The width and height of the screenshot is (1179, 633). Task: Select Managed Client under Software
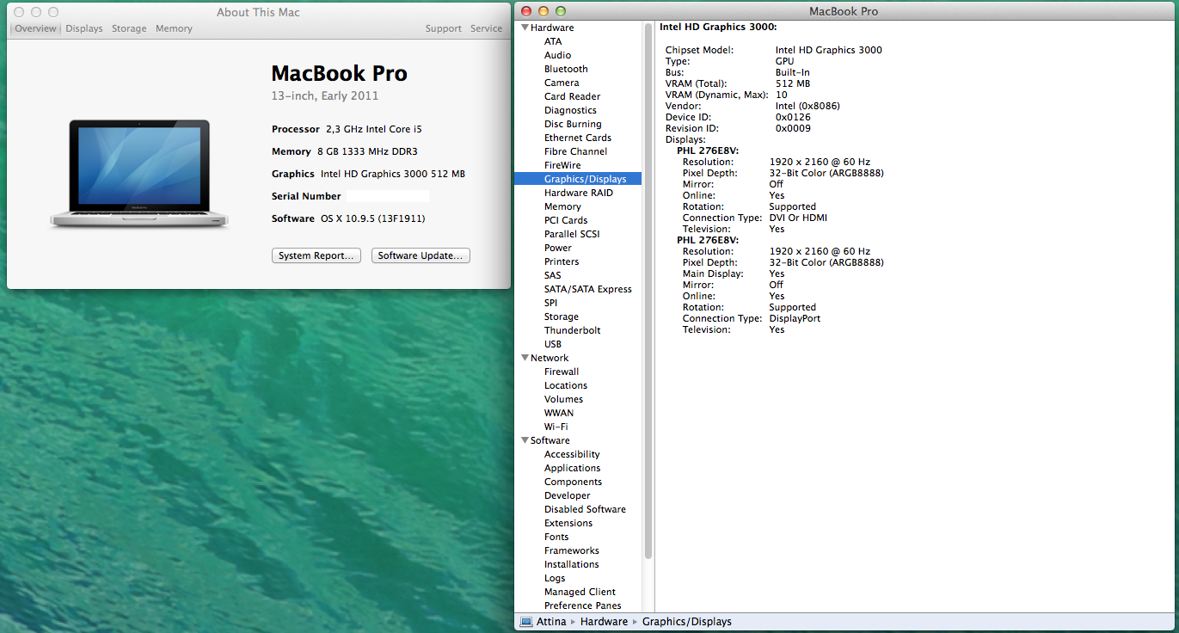(x=578, y=592)
